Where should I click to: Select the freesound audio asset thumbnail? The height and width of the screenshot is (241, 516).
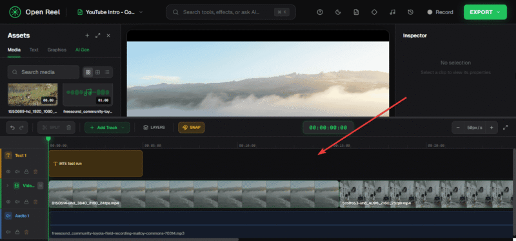click(x=88, y=94)
